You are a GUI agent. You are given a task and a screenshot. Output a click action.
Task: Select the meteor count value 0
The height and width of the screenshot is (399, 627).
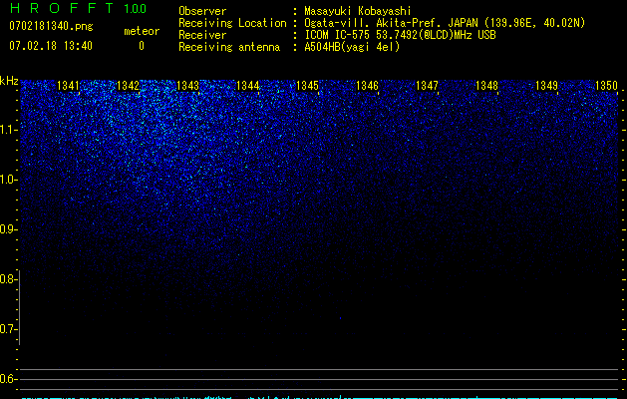click(x=142, y=46)
